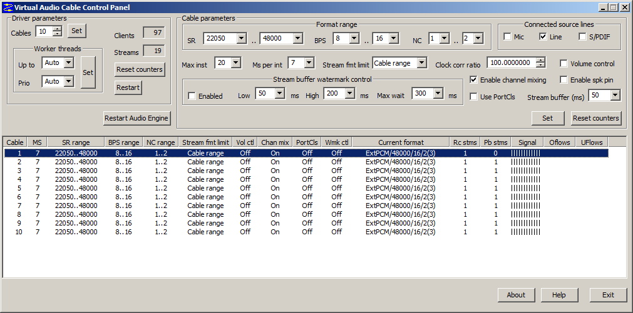Image resolution: width=633 pixels, height=313 pixels.
Task: Open the About dialog
Action: (x=516, y=295)
